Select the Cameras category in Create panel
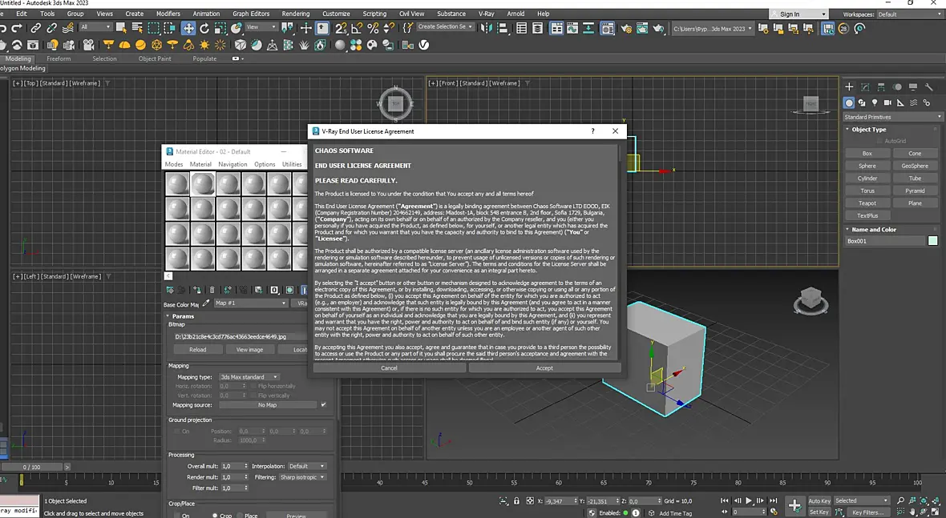 pos(887,103)
